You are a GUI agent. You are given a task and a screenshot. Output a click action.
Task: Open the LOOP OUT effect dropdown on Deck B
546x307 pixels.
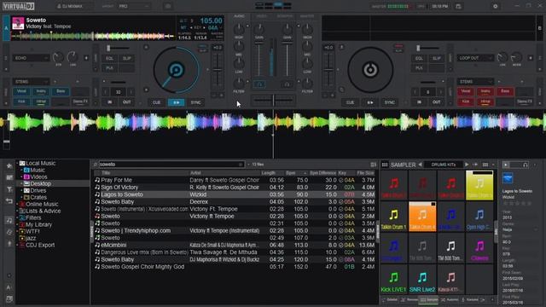(x=475, y=58)
